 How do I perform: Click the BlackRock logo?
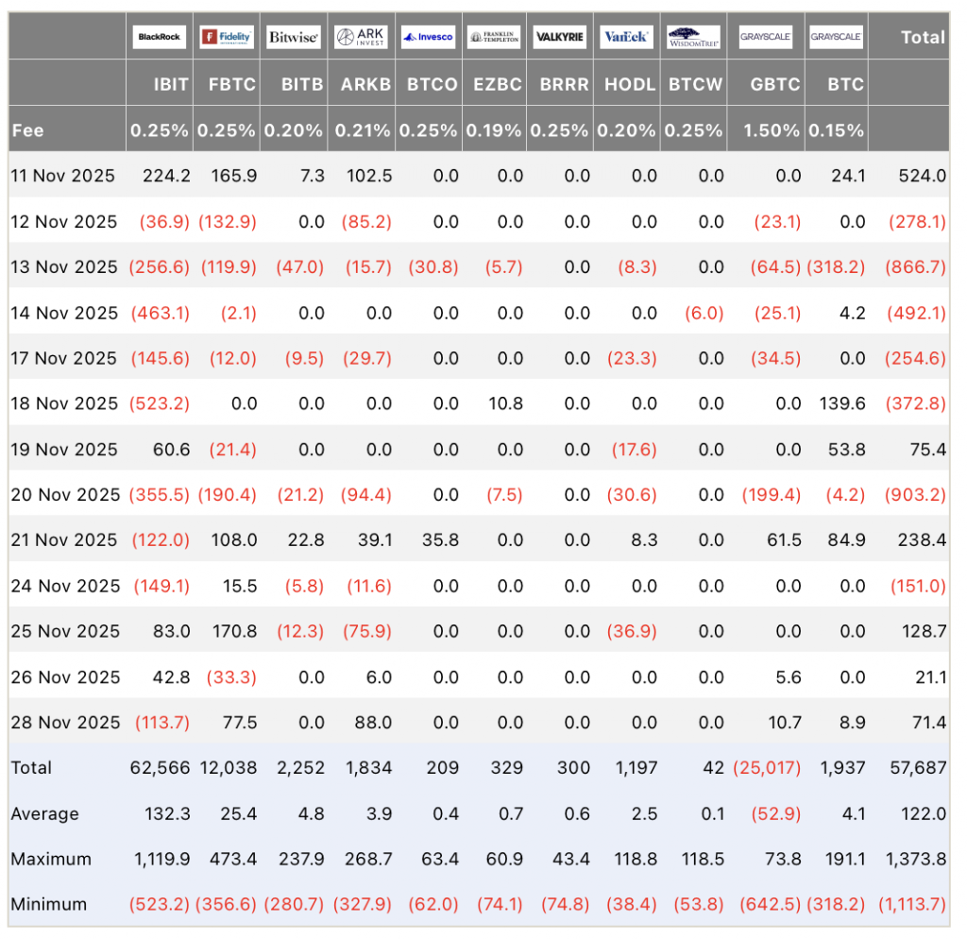coord(160,38)
